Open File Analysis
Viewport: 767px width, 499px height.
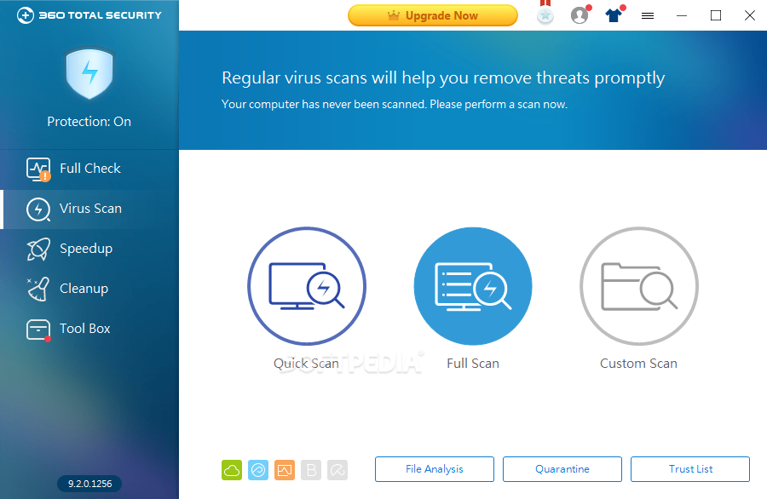[435, 469]
